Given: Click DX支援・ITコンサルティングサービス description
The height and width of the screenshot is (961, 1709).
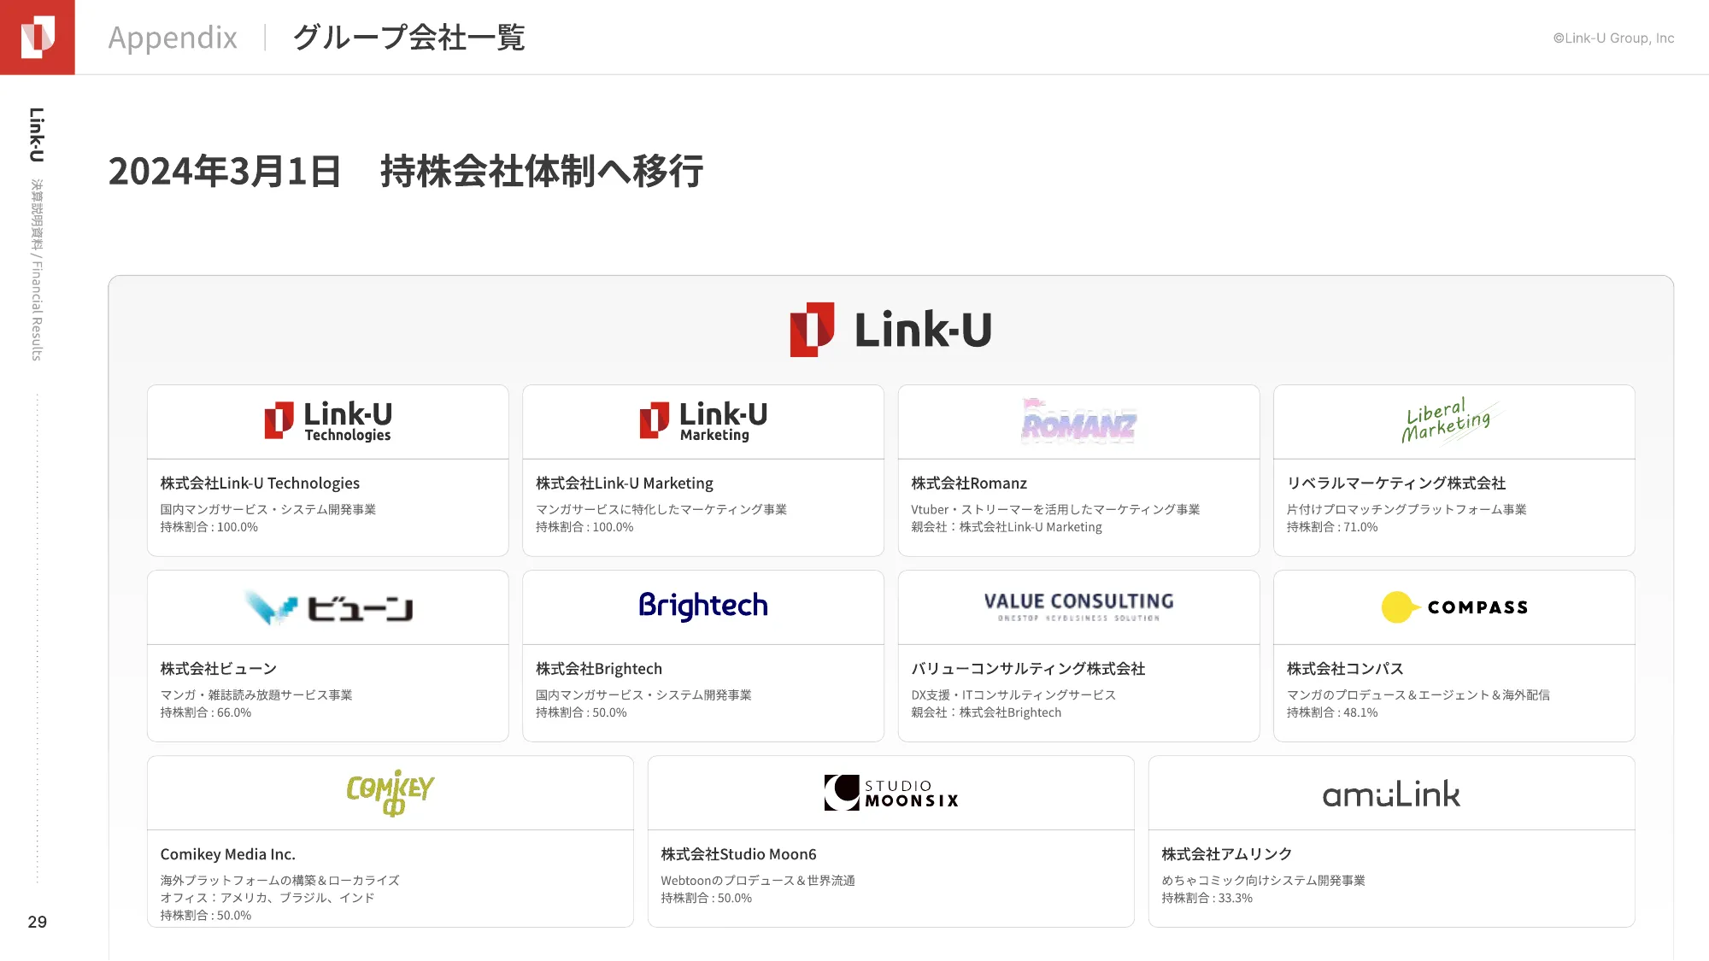Looking at the screenshot, I should click(x=1013, y=695).
